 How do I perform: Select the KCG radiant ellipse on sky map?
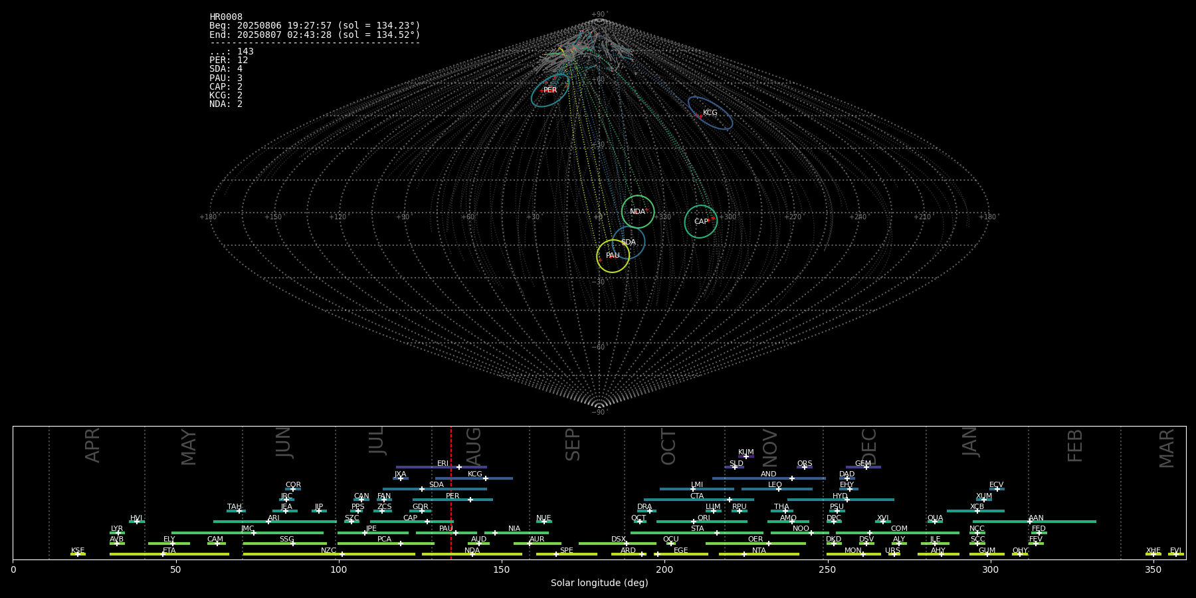(710, 113)
